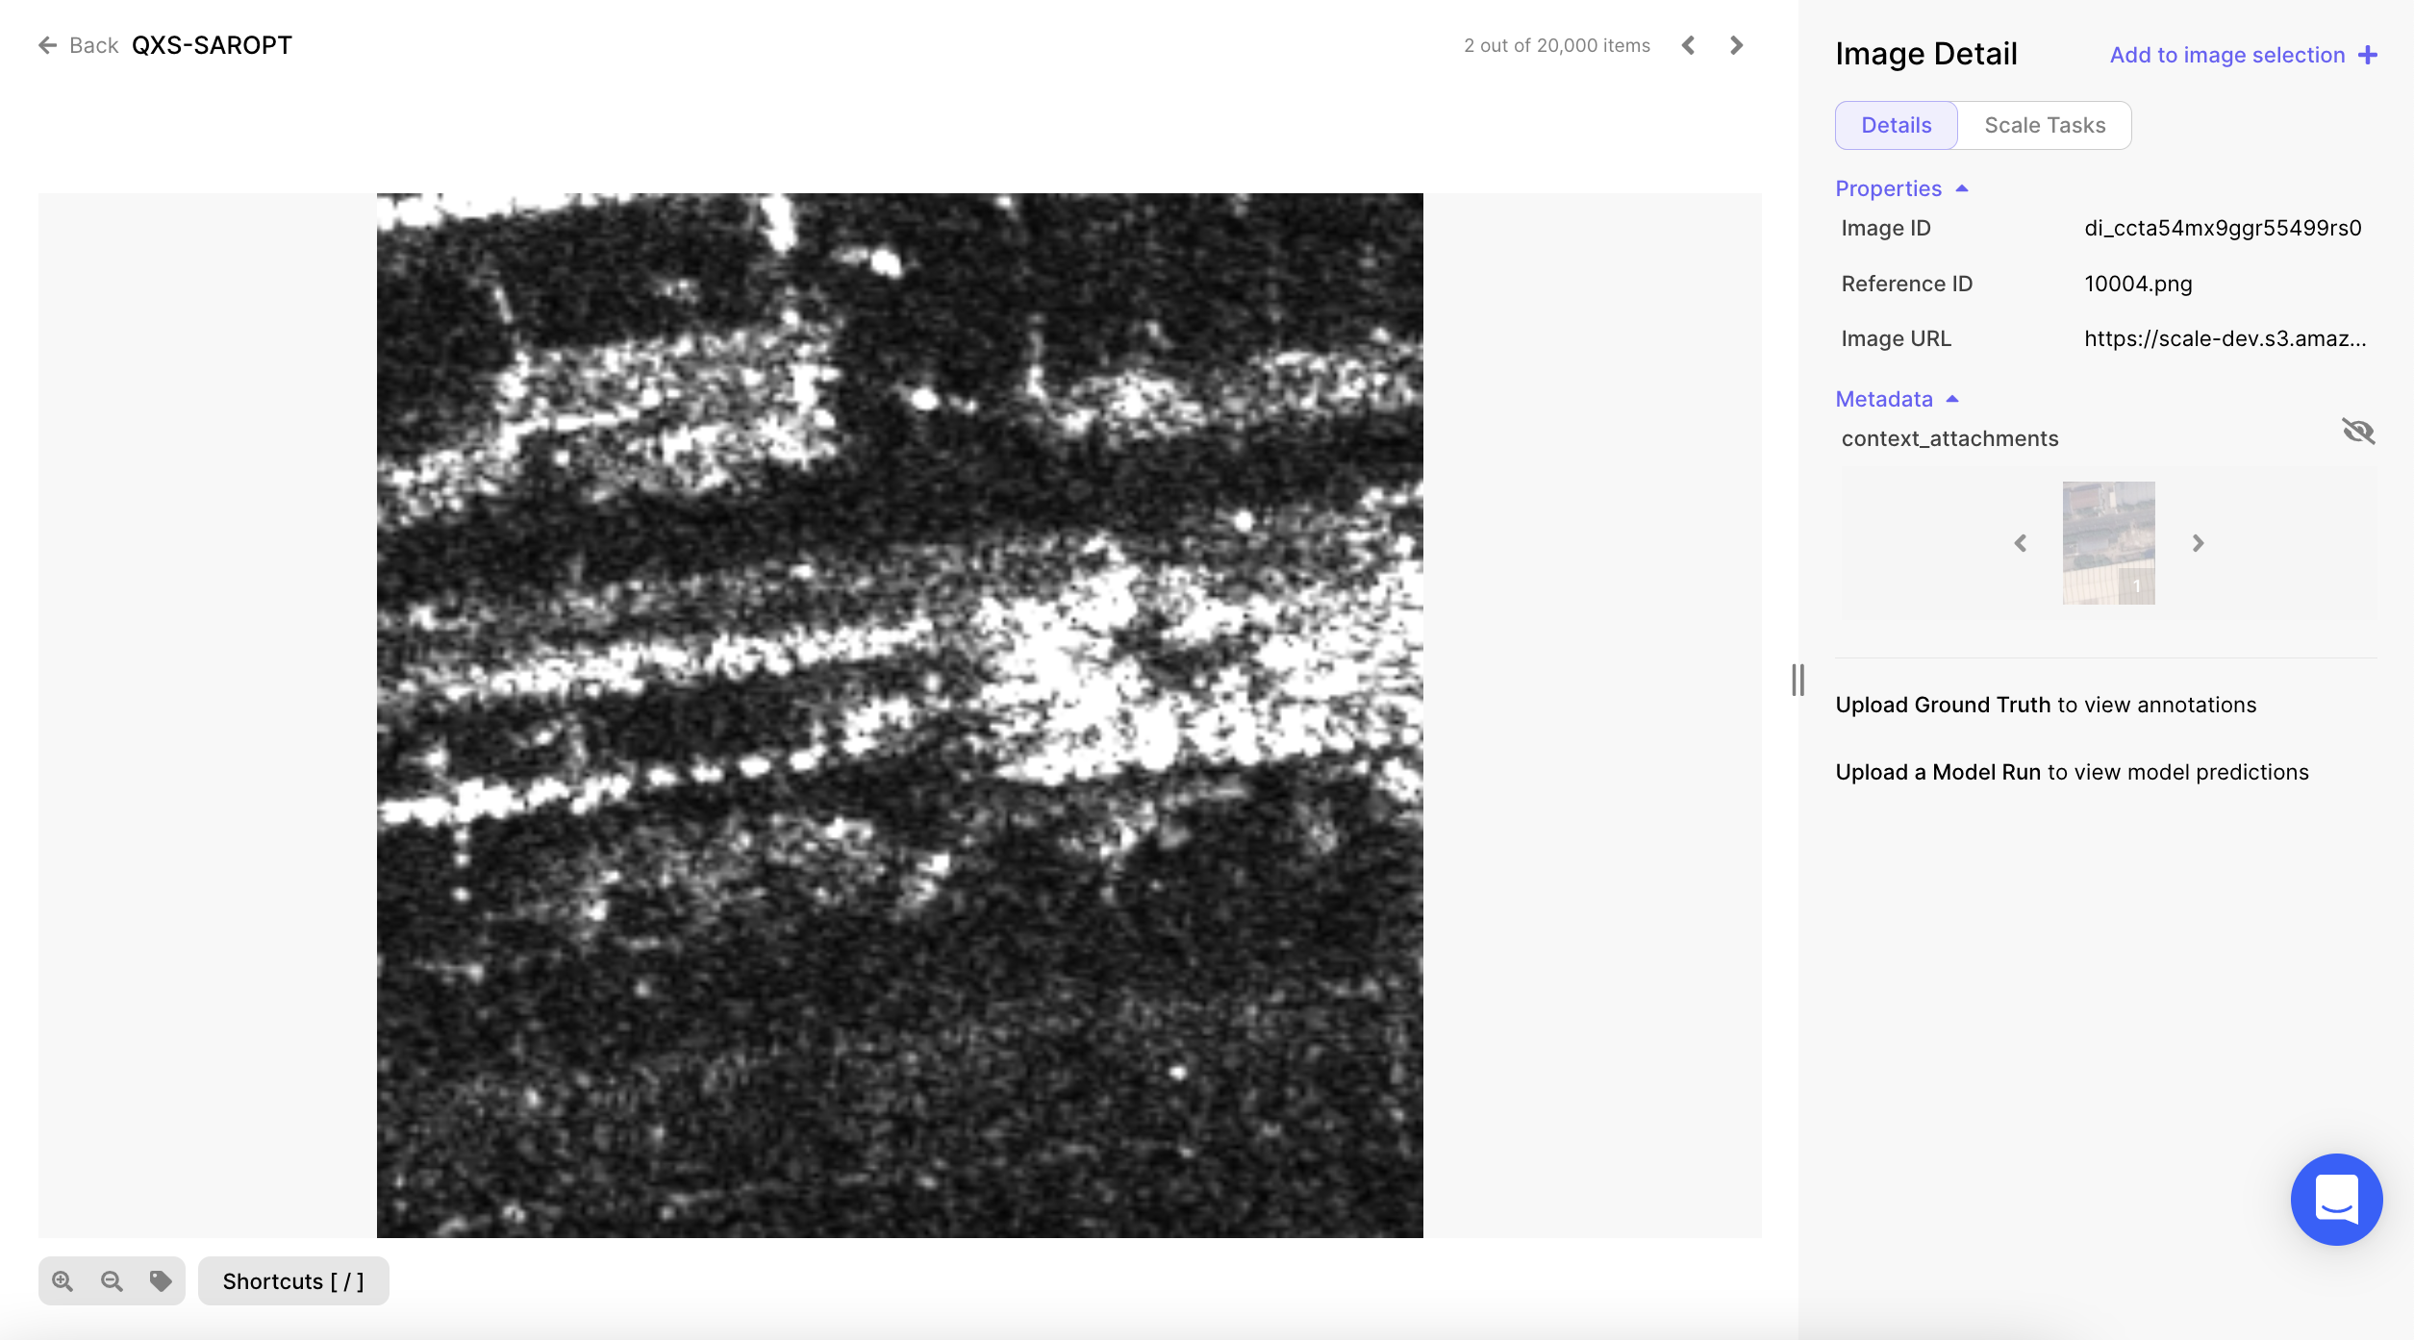Click the panel resize divider handle
The image size is (2414, 1340).
click(x=1798, y=680)
